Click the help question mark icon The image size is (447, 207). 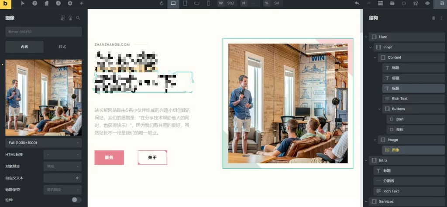pyautogui.click(x=35, y=3)
